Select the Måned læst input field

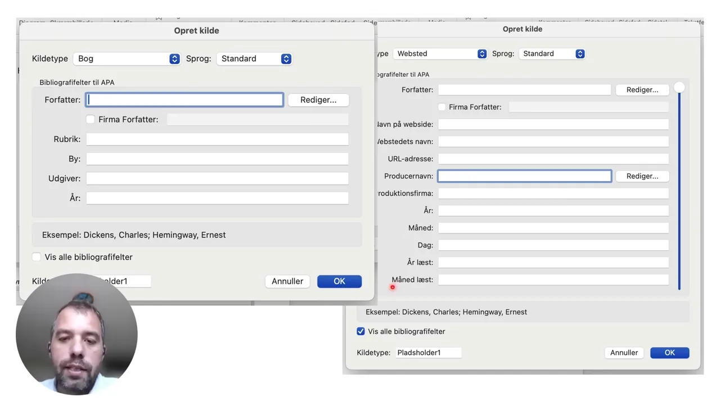coord(553,280)
